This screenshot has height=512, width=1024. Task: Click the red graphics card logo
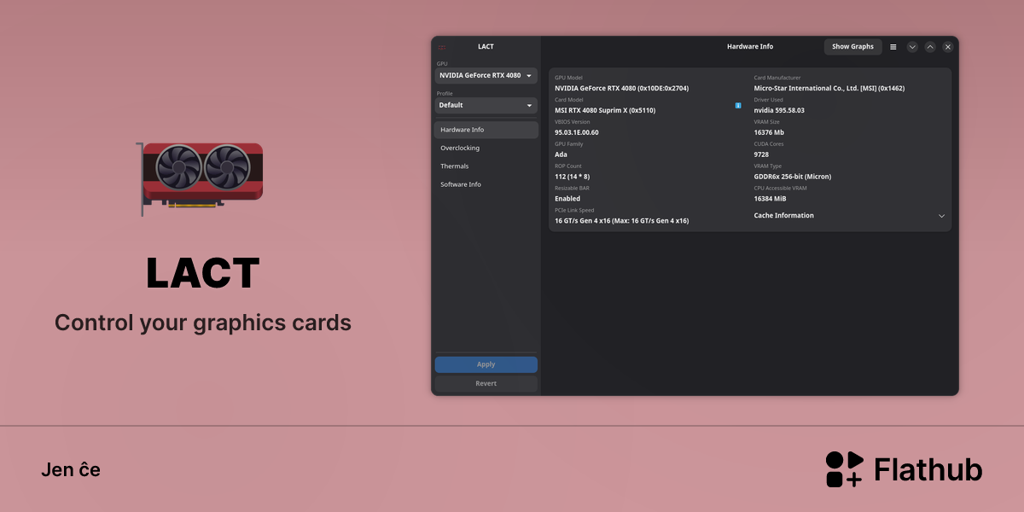[x=200, y=177]
